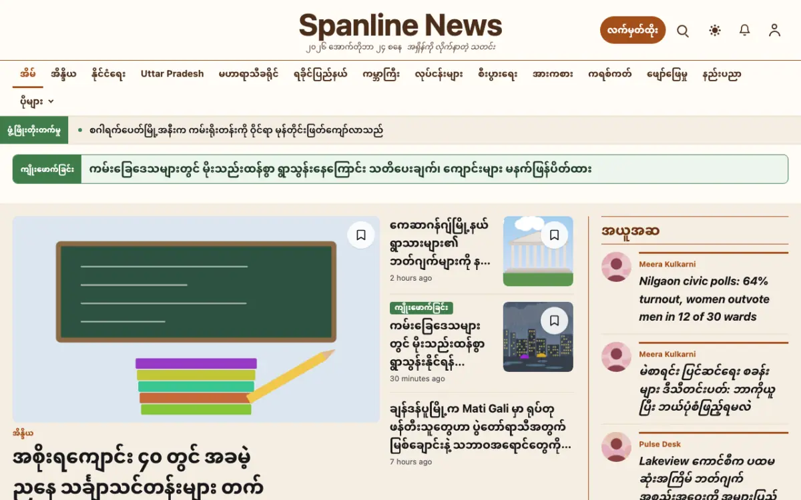Open the Uttar Pradesh navigation tab

click(172, 74)
